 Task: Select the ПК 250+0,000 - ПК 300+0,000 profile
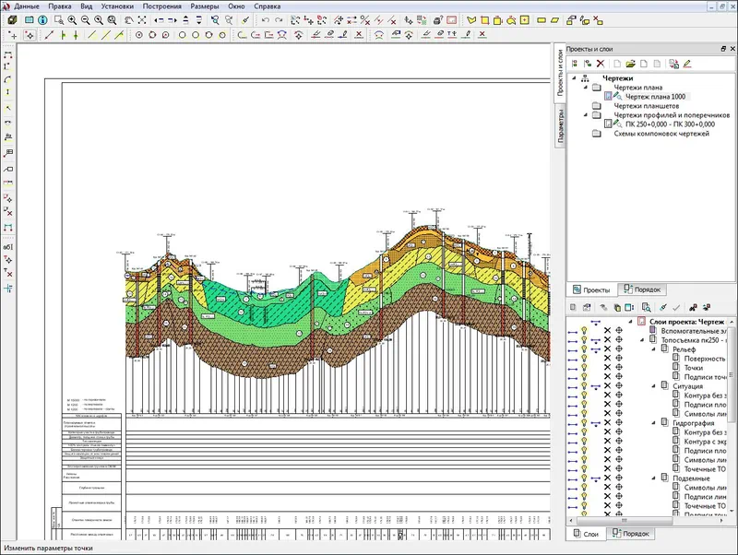pyautogui.click(x=669, y=124)
